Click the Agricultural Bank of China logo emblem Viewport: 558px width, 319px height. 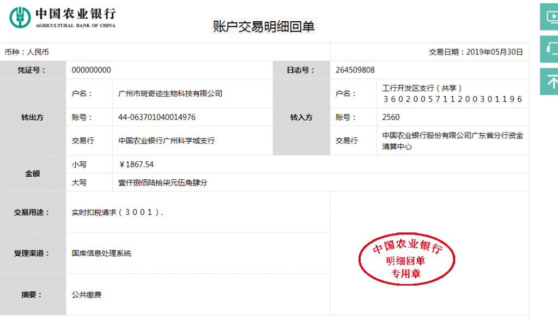pyautogui.click(x=20, y=17)
